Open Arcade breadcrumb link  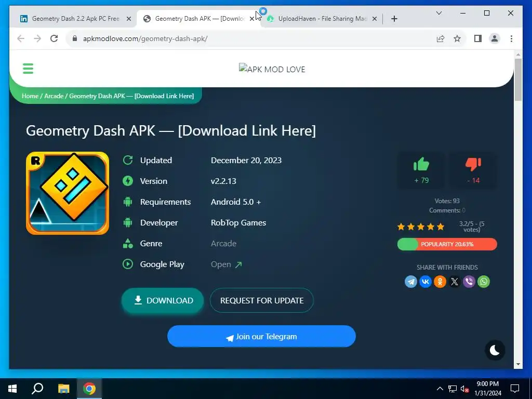pos(54,96)
